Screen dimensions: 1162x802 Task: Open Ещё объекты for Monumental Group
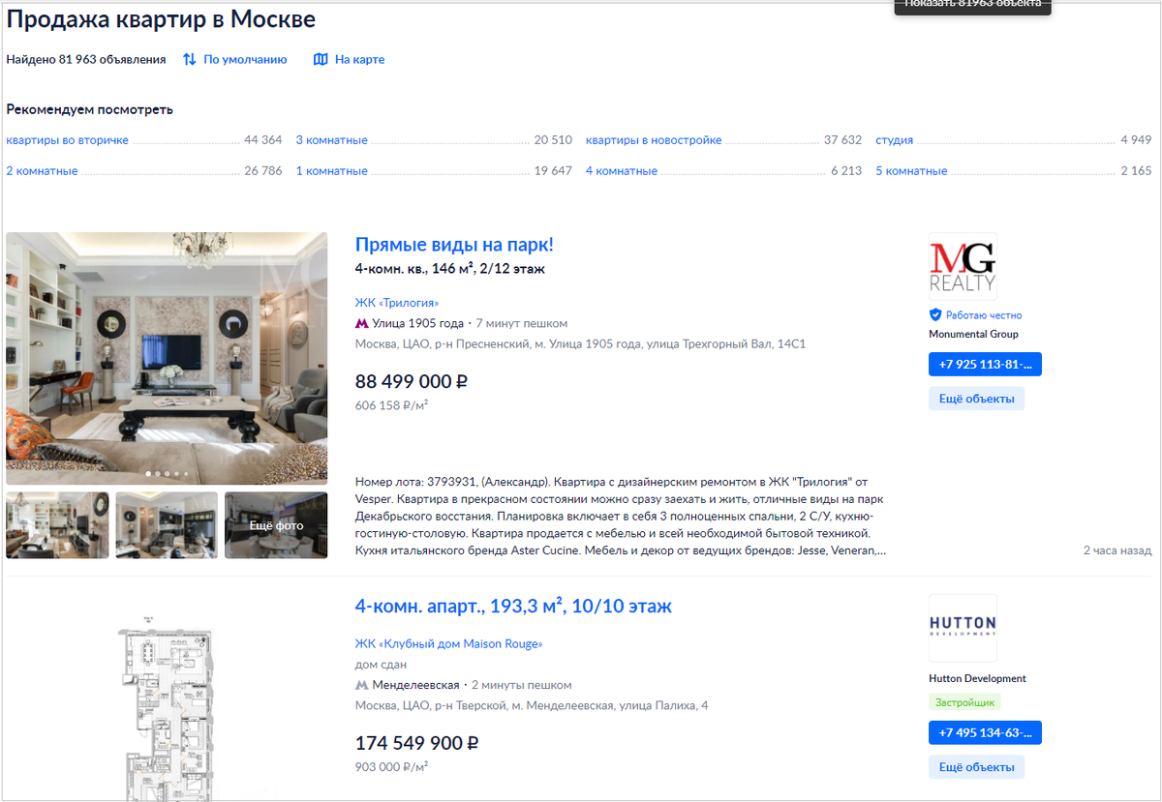pyautogui.click(x=976, y=399)
